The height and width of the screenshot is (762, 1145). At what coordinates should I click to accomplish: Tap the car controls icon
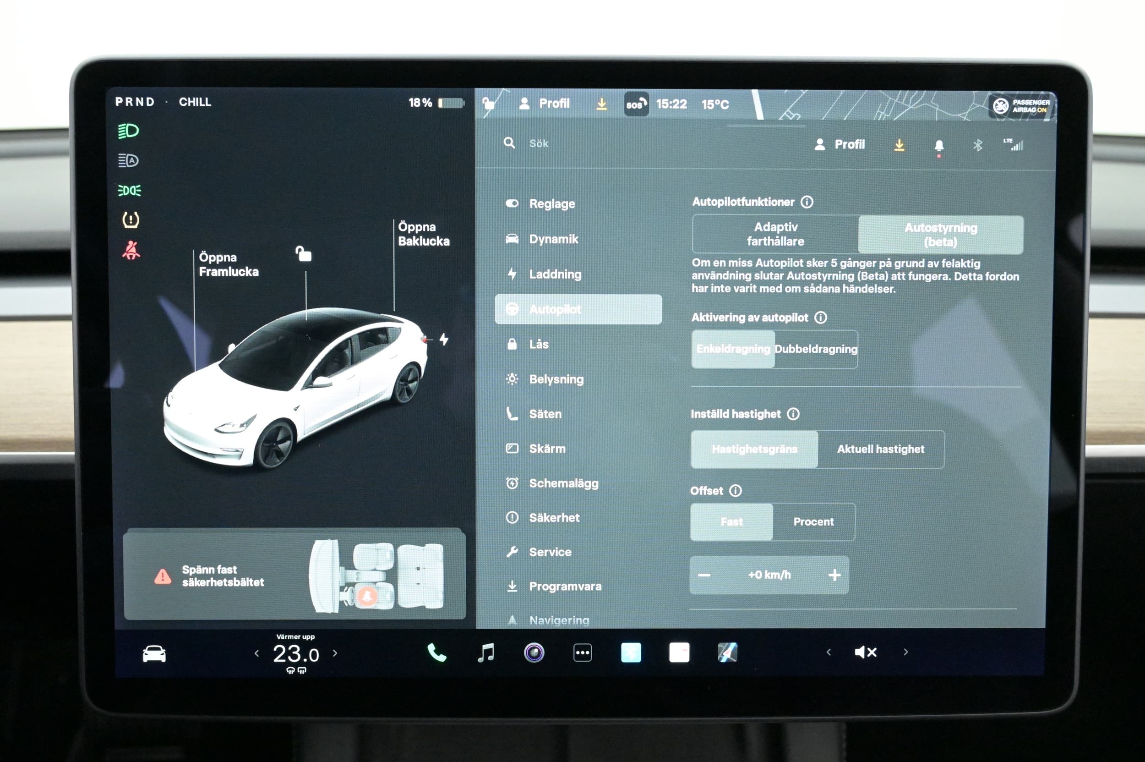point(154,654)
